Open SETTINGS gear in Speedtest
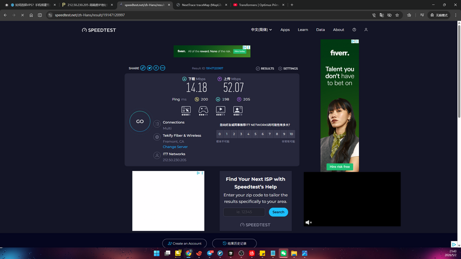This screenshot has width=461, height=259. coord(288,68)
